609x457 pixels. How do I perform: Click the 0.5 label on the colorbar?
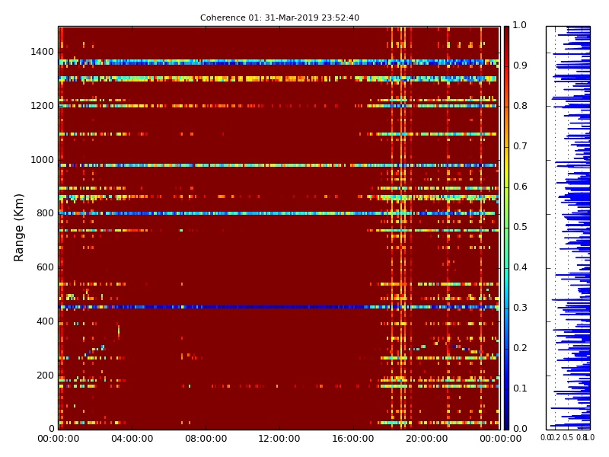(x=520, y=227)
